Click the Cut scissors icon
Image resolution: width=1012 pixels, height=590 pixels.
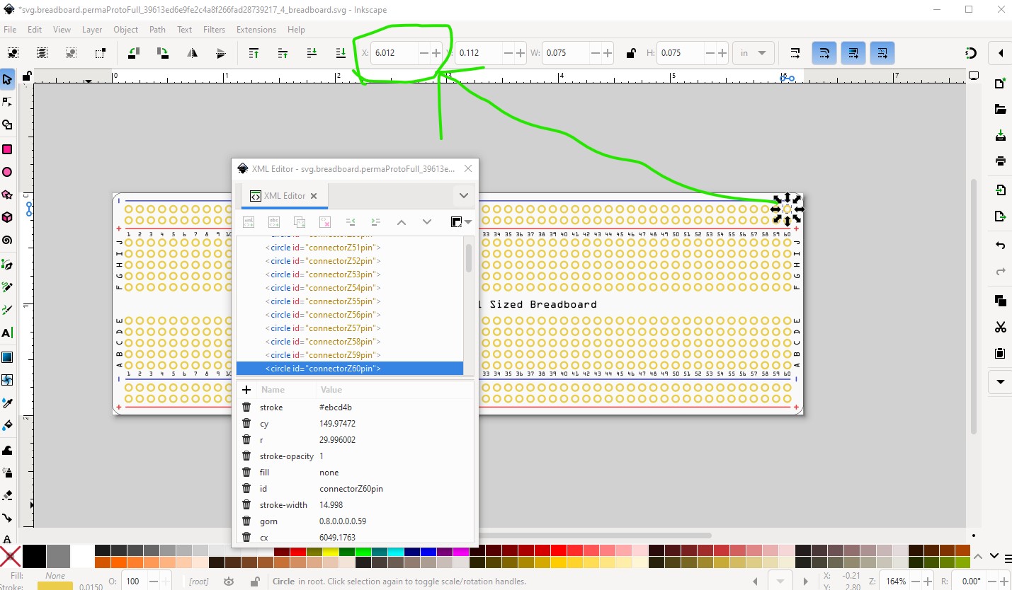pyautogui.click(x=1000, y=327)
